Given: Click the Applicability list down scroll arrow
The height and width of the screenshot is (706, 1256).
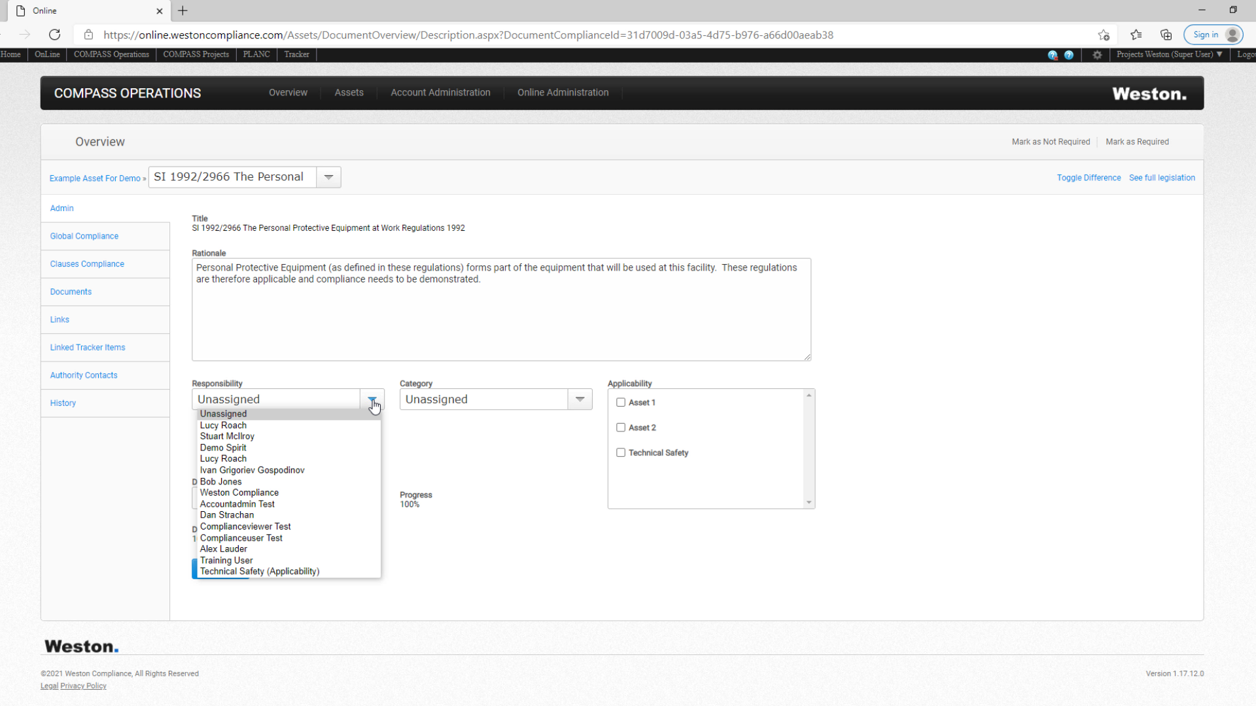Looking at the screenshot, I should (x=809, y=503).
